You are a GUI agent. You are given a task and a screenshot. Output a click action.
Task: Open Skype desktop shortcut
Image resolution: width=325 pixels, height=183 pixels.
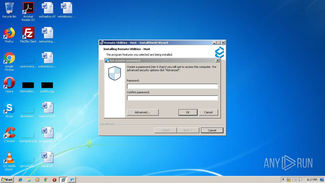[9, 110]
